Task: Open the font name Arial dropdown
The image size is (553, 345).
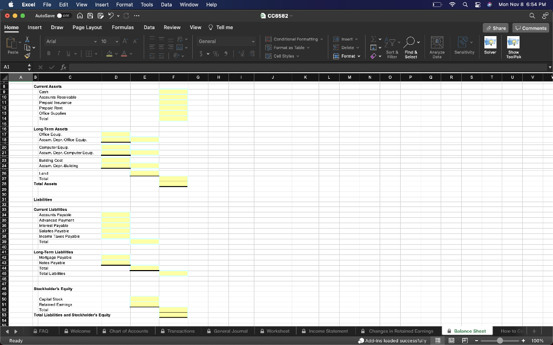Action: [x=95, y=42]
